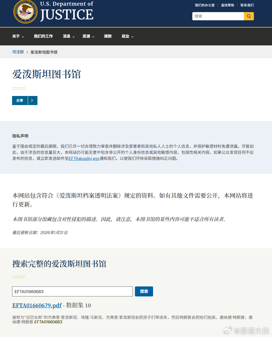Viewport: 272px width, 337px height.
Task: Click the 数据集 10 label
Action: pyautogui.click(x=78, y=305)
